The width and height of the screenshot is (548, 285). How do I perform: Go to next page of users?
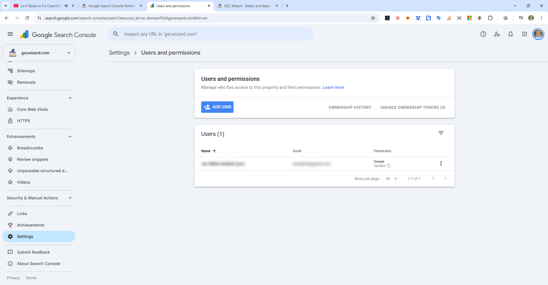pos(446,178)
